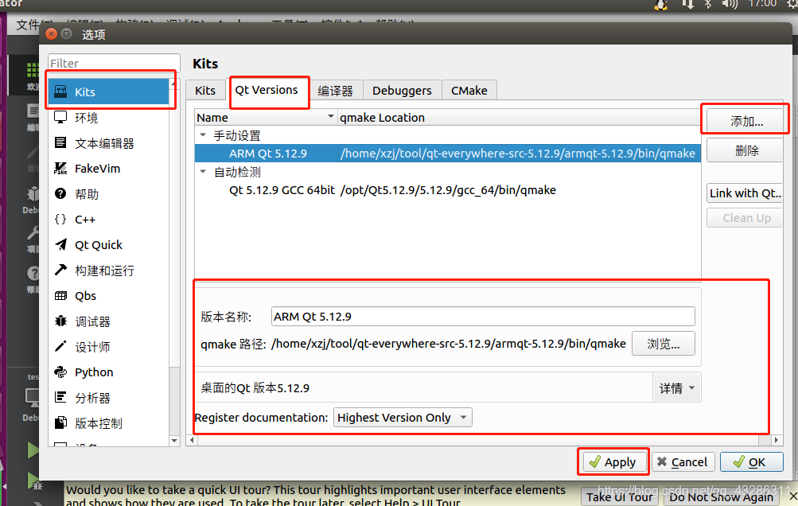The width and height of the screenshot is (798, 506).
Task: Open the 文本编辑器 settings category
Action: [x=108, y=143]
